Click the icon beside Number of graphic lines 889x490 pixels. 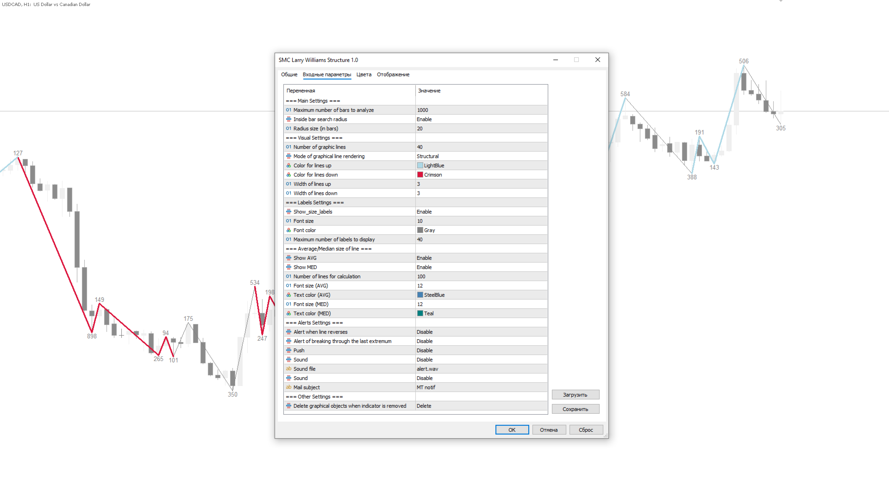288,147
